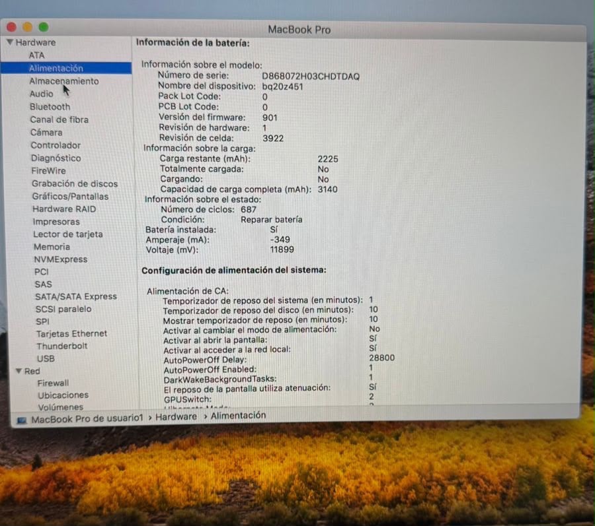Viewport: 595px width, 526px height.
Task: Open Diagnóstico section
Action: pos(56,158)
